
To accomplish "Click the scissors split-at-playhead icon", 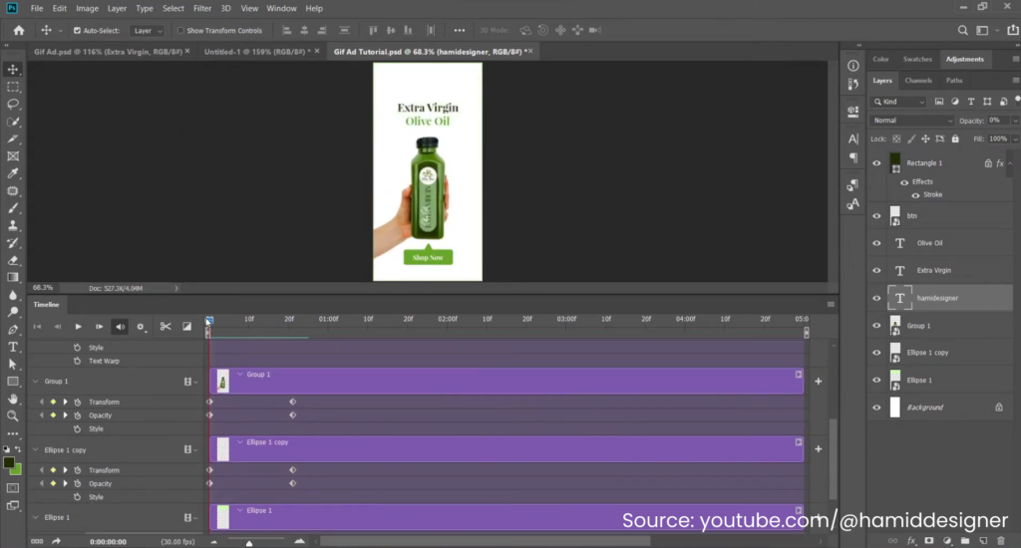I will point(166,327).
